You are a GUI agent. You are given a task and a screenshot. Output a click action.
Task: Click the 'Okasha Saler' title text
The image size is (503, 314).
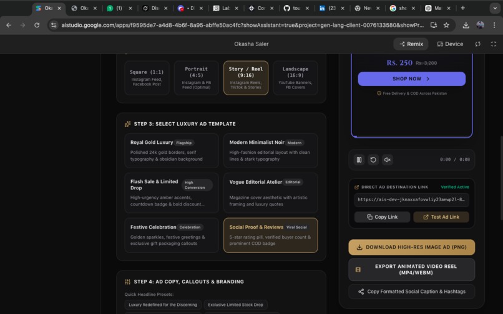pyautogui.click(x=251, y=44)
